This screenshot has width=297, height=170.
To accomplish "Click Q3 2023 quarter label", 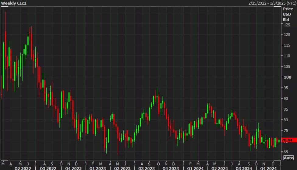I will coord(146,168).
